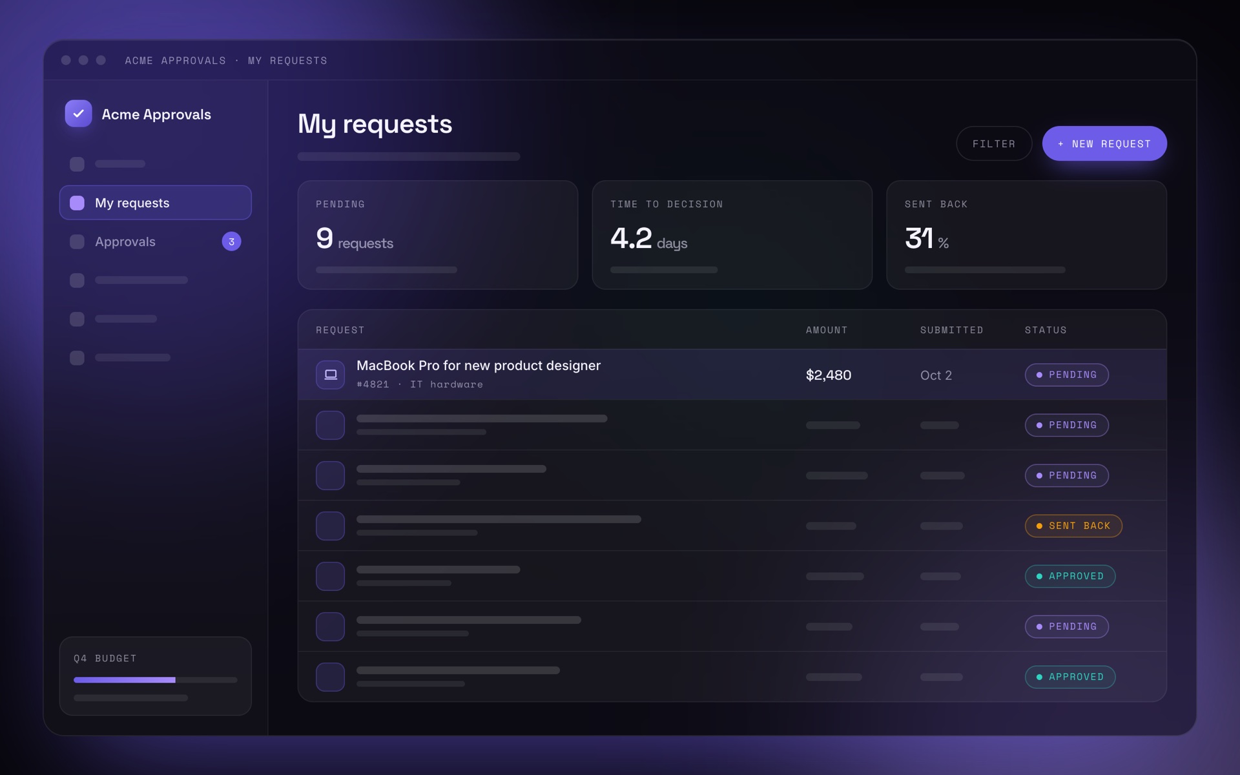The width and height of the screenshot is (1240, 775).
Task: Sort by the Status column header
Action: tap(1046, 330)
